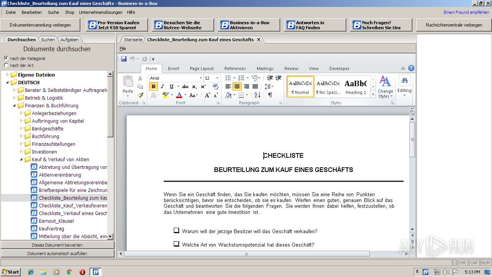The height and width of the screenshot is (277, 492).
Task: Collapse the DEUTSCH folder
Action: [x=7, y=82]
